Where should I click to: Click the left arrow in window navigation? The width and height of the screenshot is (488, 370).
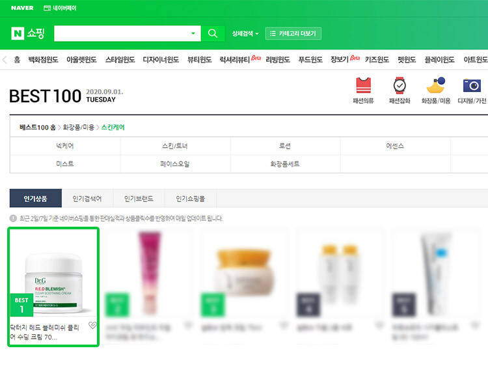pos(5,59)
